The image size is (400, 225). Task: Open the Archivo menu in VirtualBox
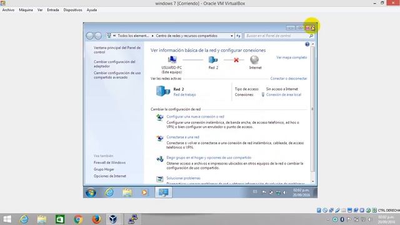[8, 10]
